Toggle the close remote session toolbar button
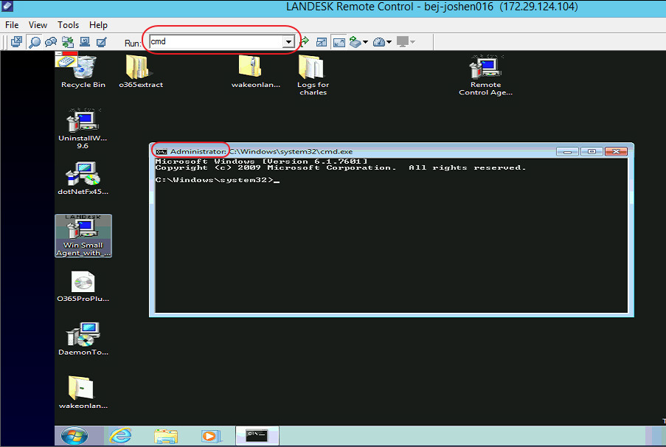This screenshot has height=447, width=666. (x=16, y=42)
